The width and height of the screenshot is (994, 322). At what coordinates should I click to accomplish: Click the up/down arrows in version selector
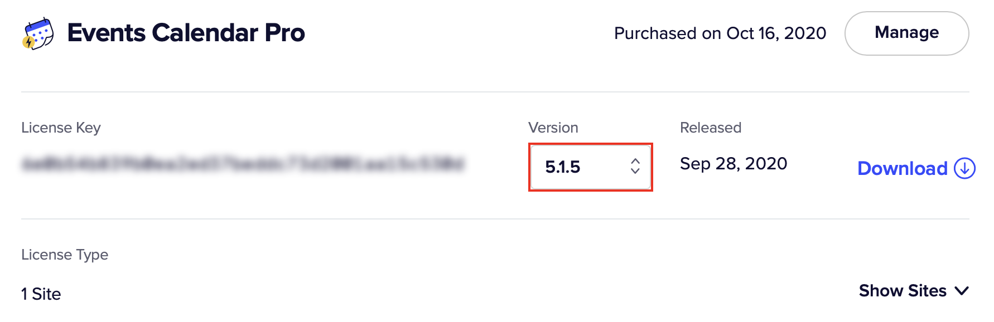pos(635,166)
